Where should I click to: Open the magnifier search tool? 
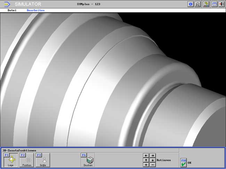pyautogui.click(x=198, y=4)
